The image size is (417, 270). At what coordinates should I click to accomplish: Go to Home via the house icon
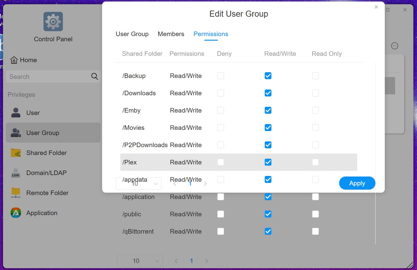click(x=14, y=60)
